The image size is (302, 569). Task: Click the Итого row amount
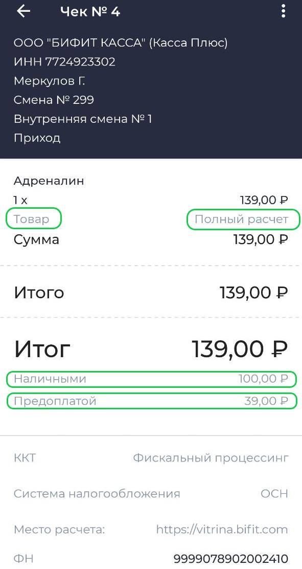coord(254,293)
